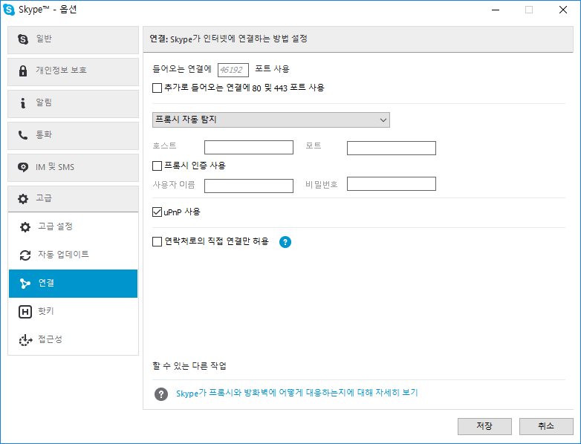Click the phone icon beside 통화

[x=23, y=135]
